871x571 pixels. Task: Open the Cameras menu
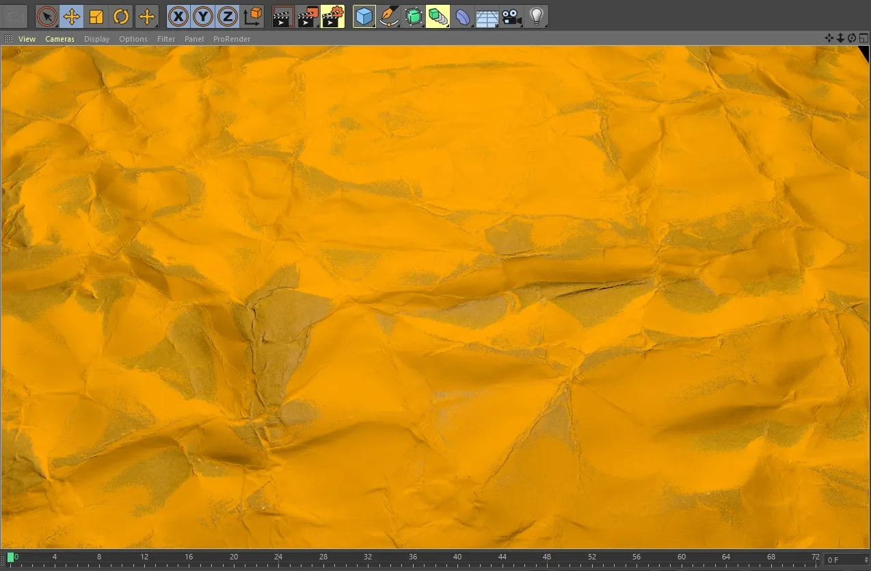[x=59, y=39]
